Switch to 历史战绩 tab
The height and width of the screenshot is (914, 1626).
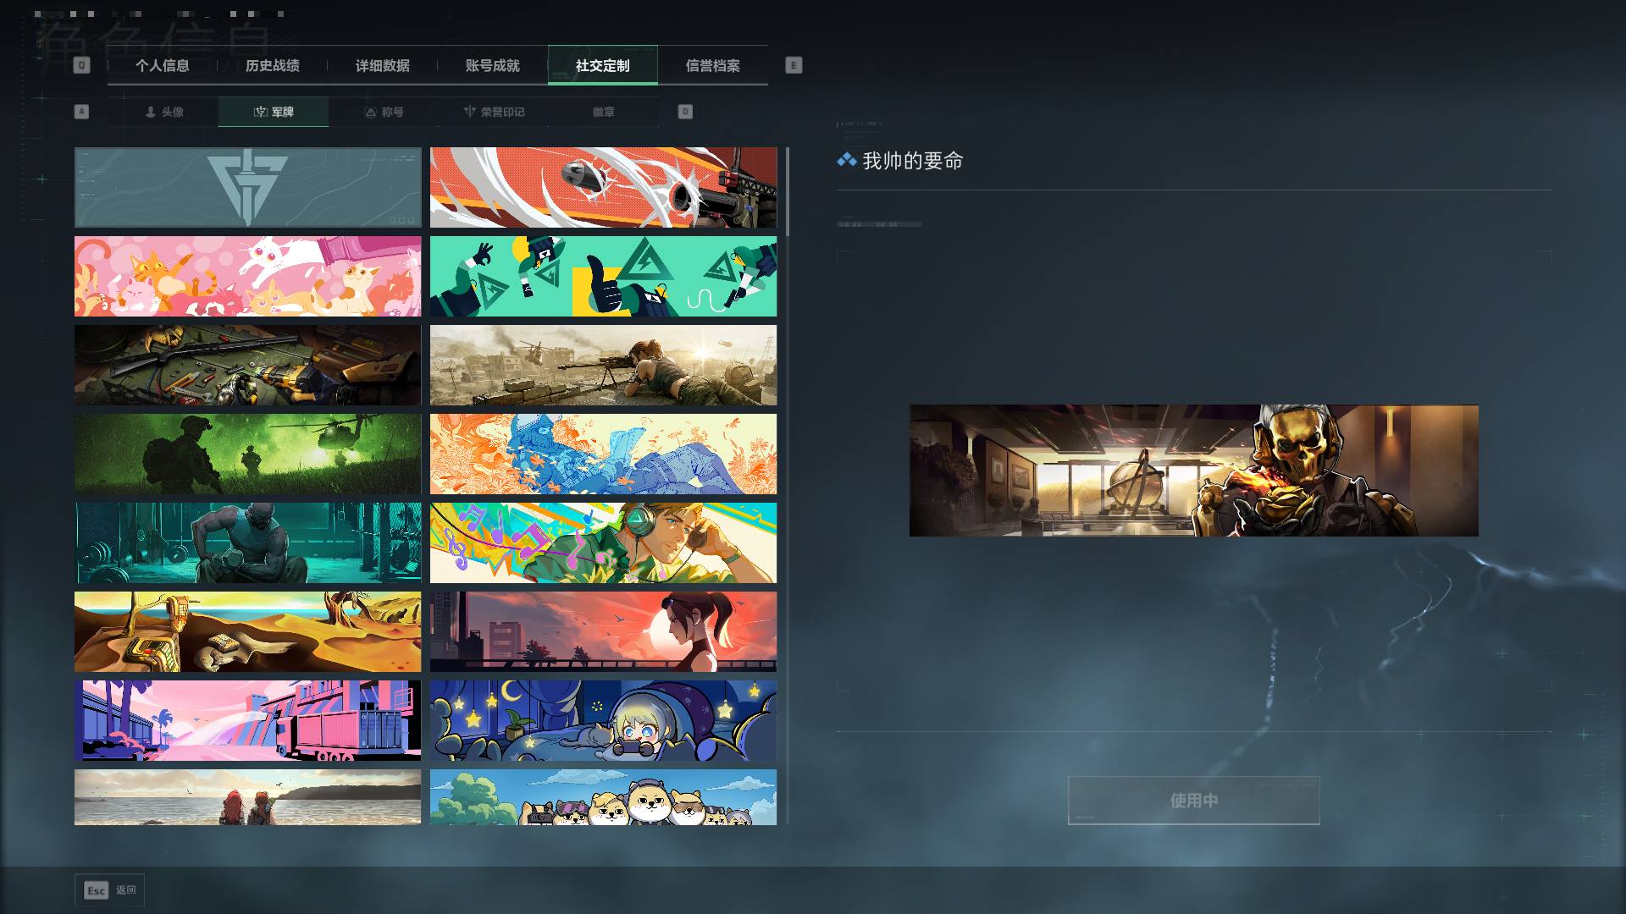coord(272,66)
